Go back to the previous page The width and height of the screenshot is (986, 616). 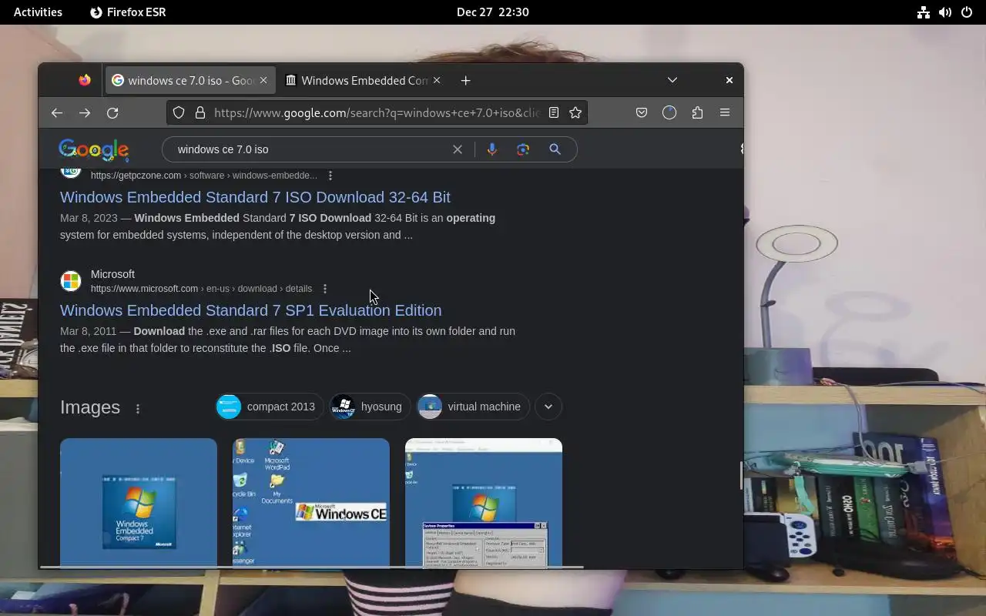pos(57,112)
